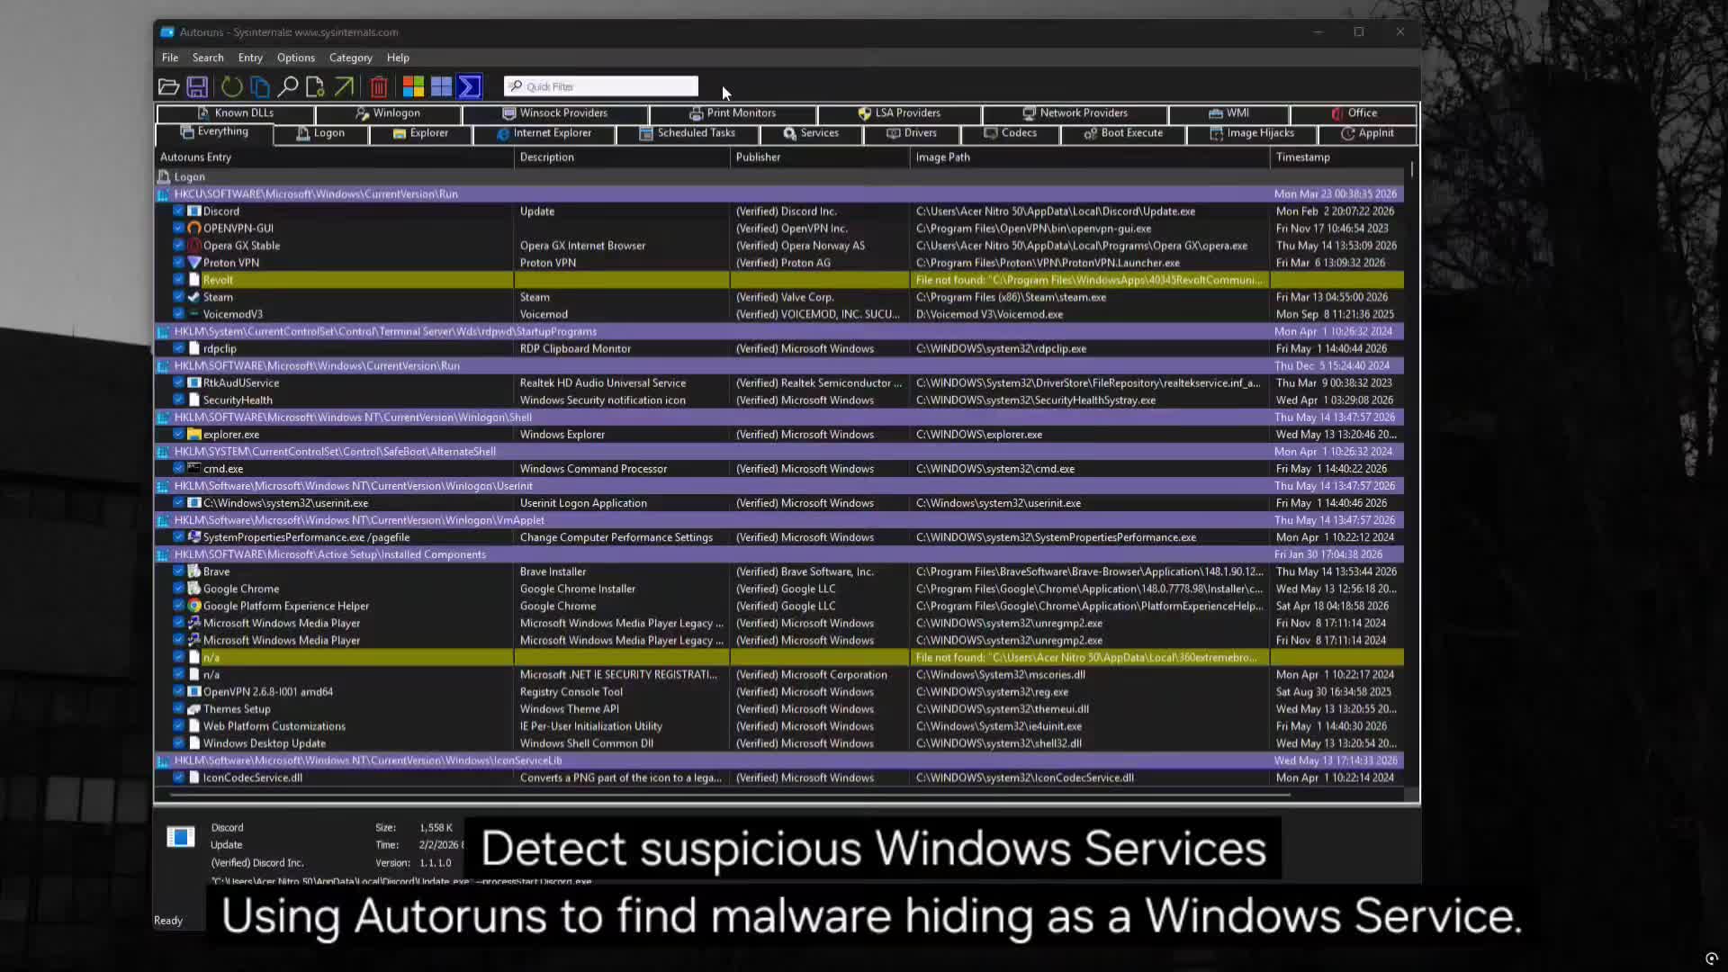Screen dimensions: 1728x972
Task: Click the cmd.exe entry icon
Action: coord(193,469)
